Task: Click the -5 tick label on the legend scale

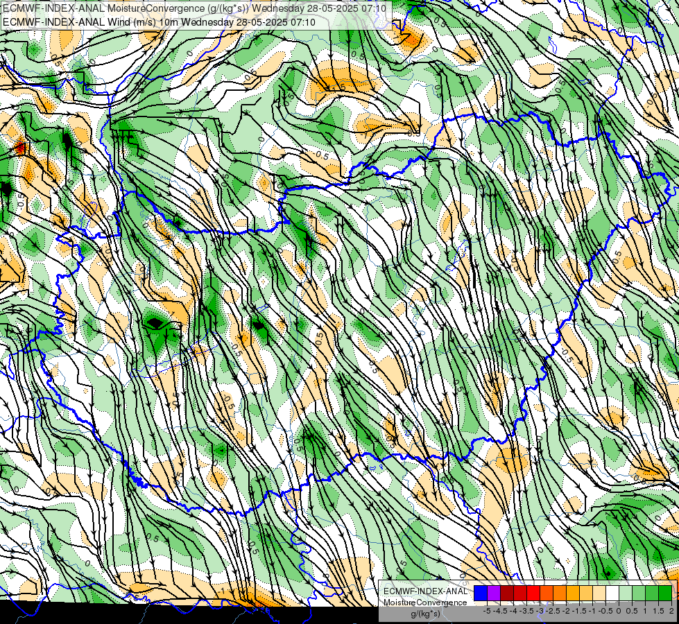Action: [x=487, y=611]
